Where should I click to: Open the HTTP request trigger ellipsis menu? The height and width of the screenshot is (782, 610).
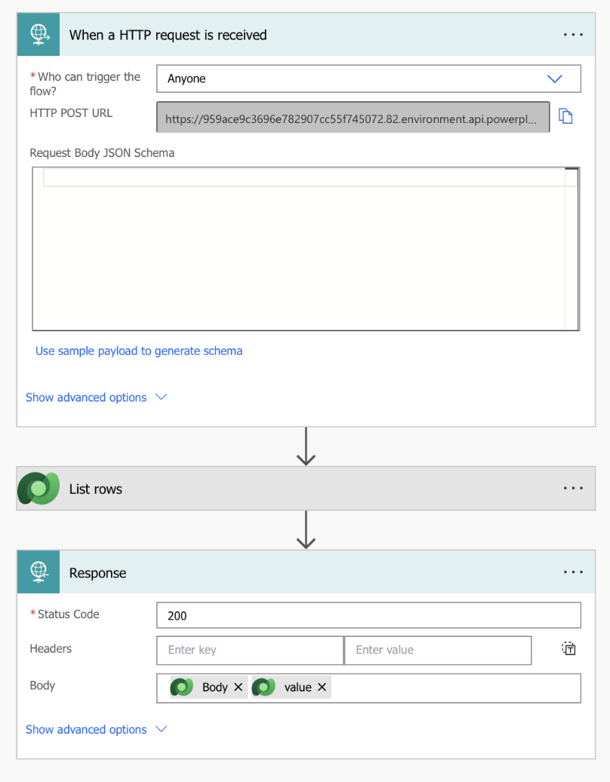pyautogui.click(x=572, y=35)
